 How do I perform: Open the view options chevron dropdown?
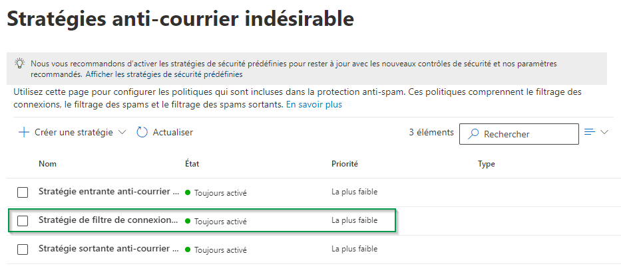pos(604,132)
